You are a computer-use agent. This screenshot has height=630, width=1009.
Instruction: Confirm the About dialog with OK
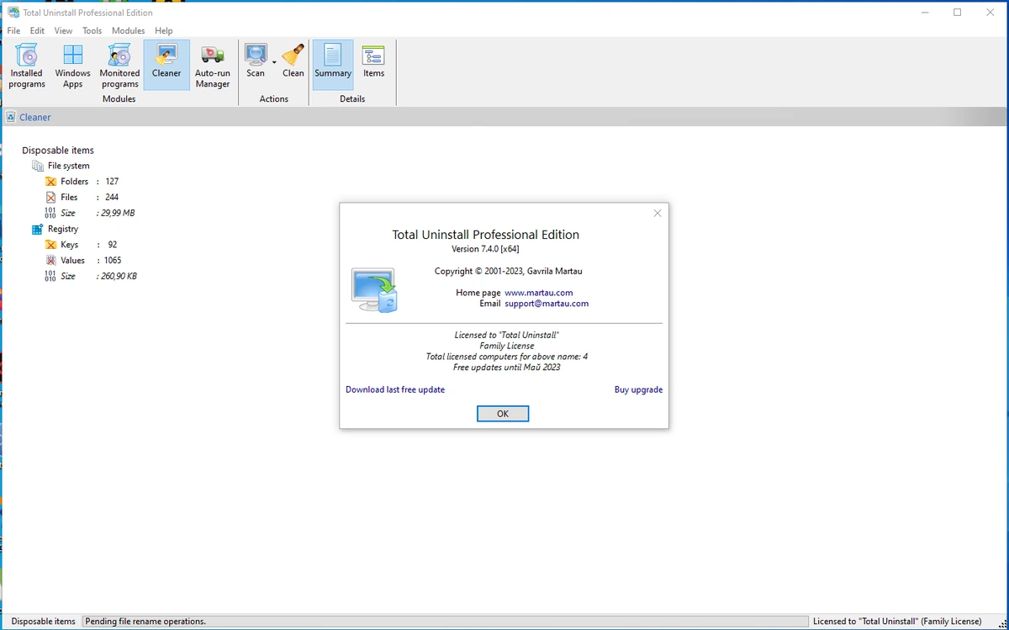click(503, 414)
